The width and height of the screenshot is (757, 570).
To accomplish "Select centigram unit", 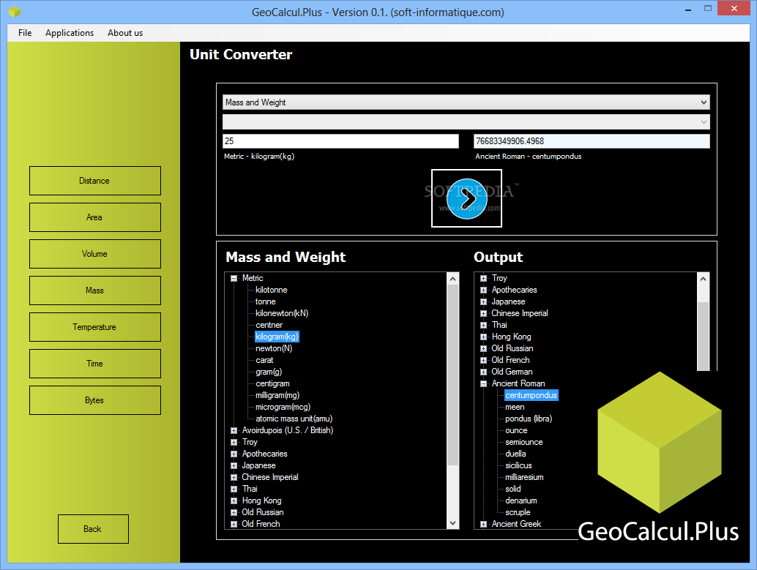I will (272, 383).
